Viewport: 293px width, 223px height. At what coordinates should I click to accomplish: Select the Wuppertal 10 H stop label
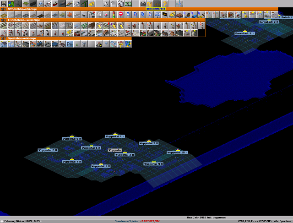coord(177,152)
